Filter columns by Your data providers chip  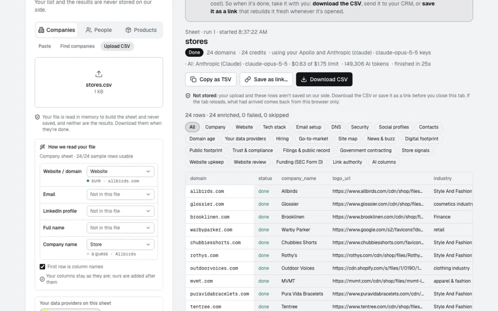245,139
